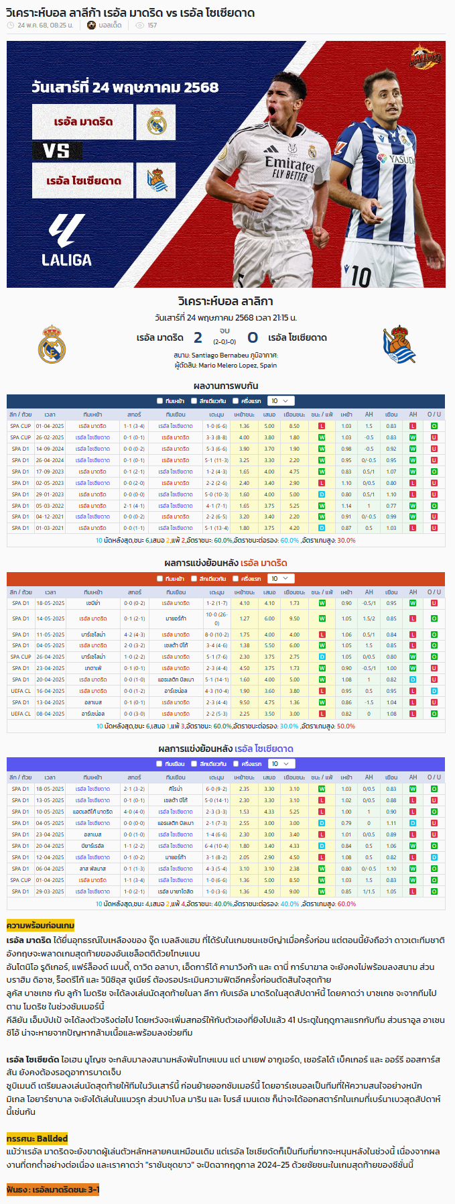Click the Real Madrid crest beside the score
This screenshot has width=455, height=1204.
coord(52,345)
